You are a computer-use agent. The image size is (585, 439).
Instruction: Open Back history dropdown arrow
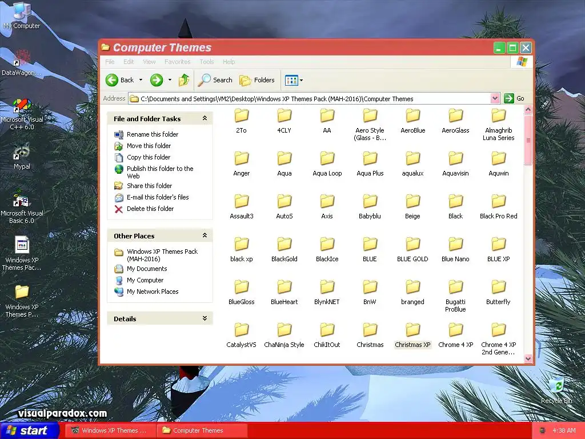pos(141,80)
